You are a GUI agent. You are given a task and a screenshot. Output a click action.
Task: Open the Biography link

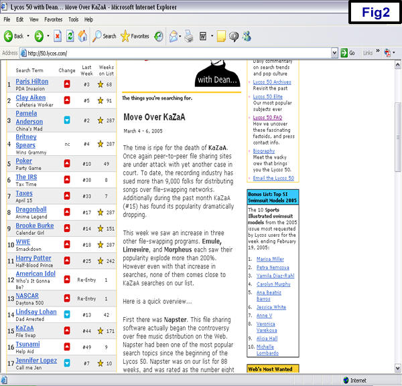(264, 151)
